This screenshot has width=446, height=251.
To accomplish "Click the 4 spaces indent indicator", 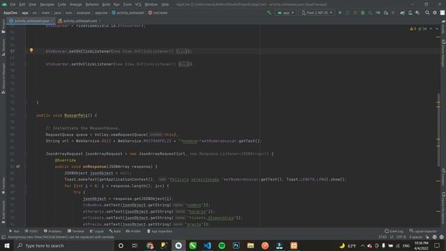I will [x=415, y=237].
